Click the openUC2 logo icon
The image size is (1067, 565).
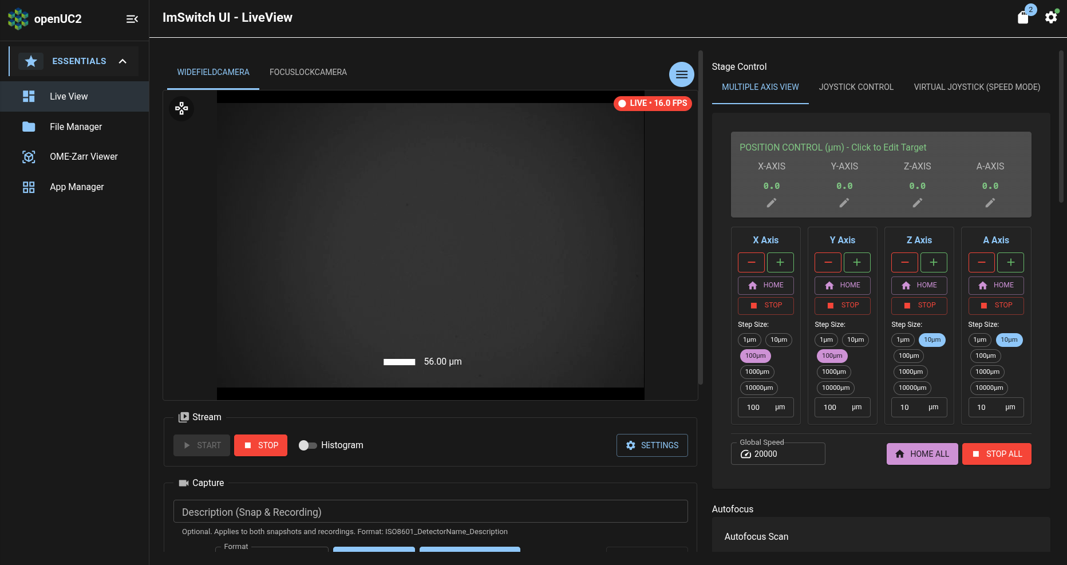[18, 18]
